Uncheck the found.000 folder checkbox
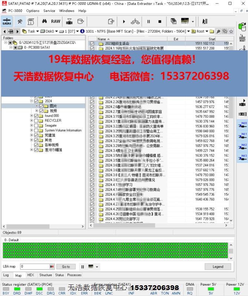This screenshot has height=296, width=248. coord(36,116)
